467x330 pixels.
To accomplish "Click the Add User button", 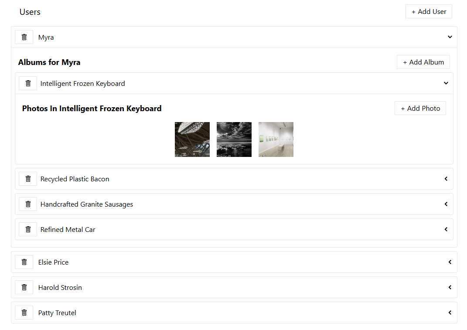I will pos(429,12).
